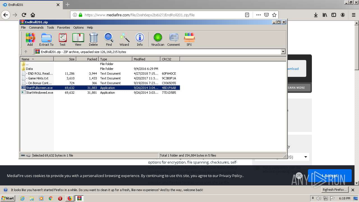
Task: Open page actions three-dot menu
Action: (x=258, y=15)
